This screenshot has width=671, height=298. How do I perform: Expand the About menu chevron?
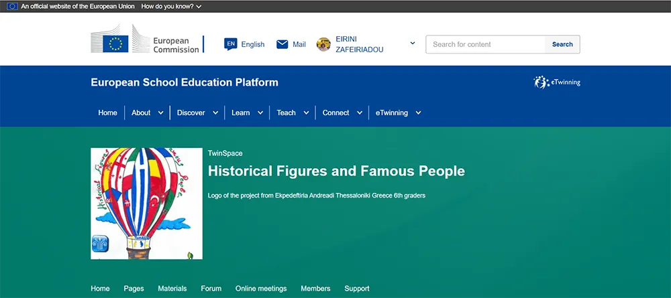[x=161, y=113]
